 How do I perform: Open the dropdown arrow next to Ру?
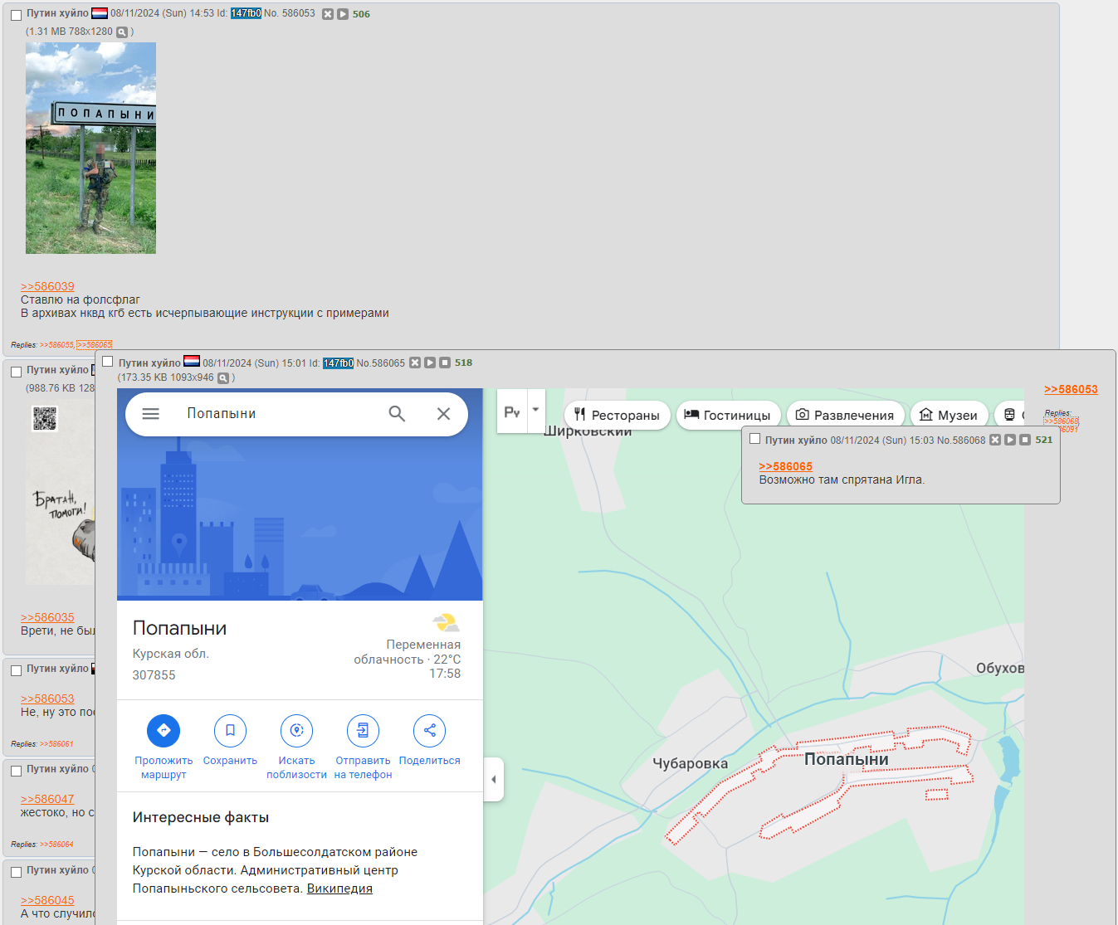coord(536,410)
